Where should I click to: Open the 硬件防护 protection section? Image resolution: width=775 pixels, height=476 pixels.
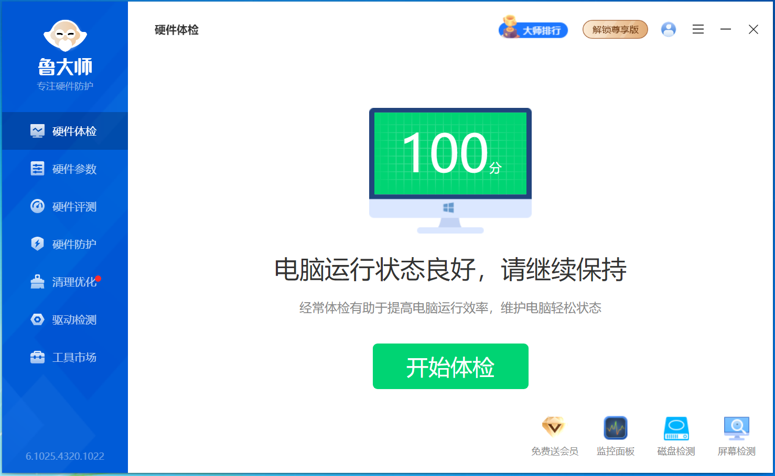[x=64, y=244]
